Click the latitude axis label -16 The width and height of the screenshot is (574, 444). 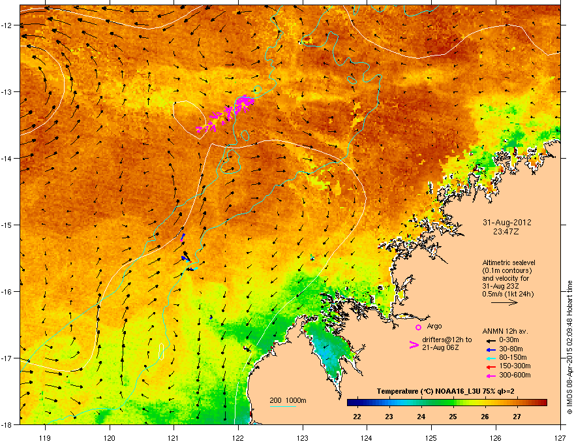tap(7, 292)
